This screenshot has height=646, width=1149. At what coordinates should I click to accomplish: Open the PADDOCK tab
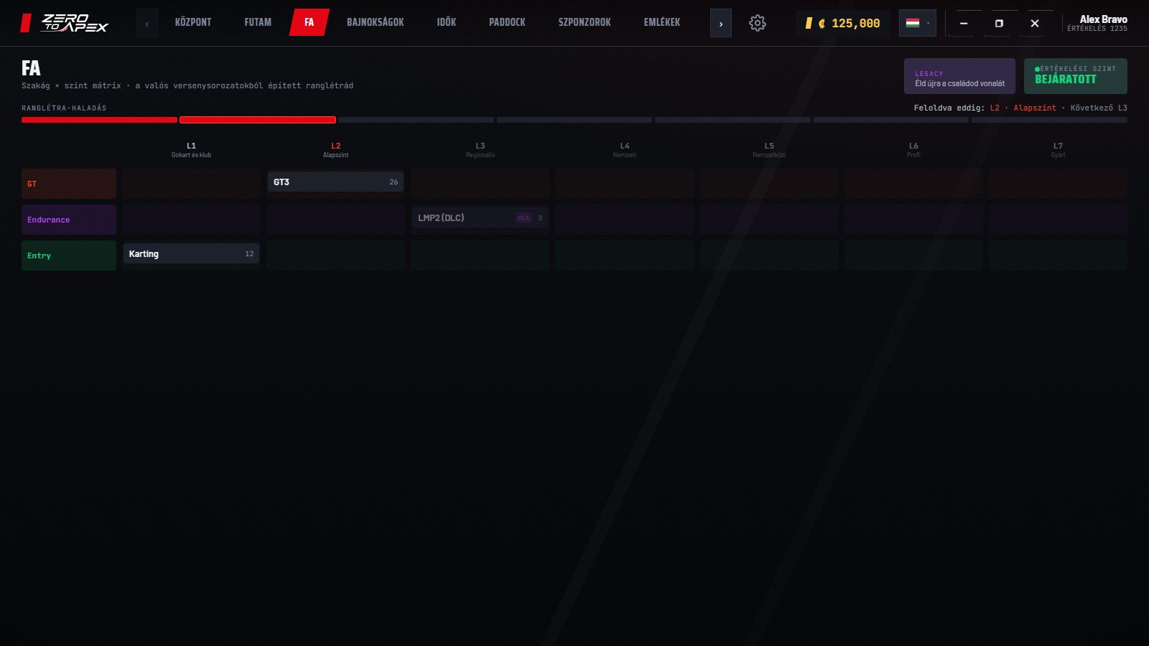coord(507,22)
